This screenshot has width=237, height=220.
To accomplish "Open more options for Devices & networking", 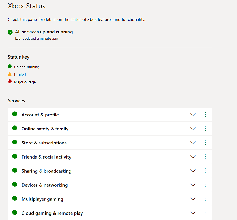I will coord(205,185).
